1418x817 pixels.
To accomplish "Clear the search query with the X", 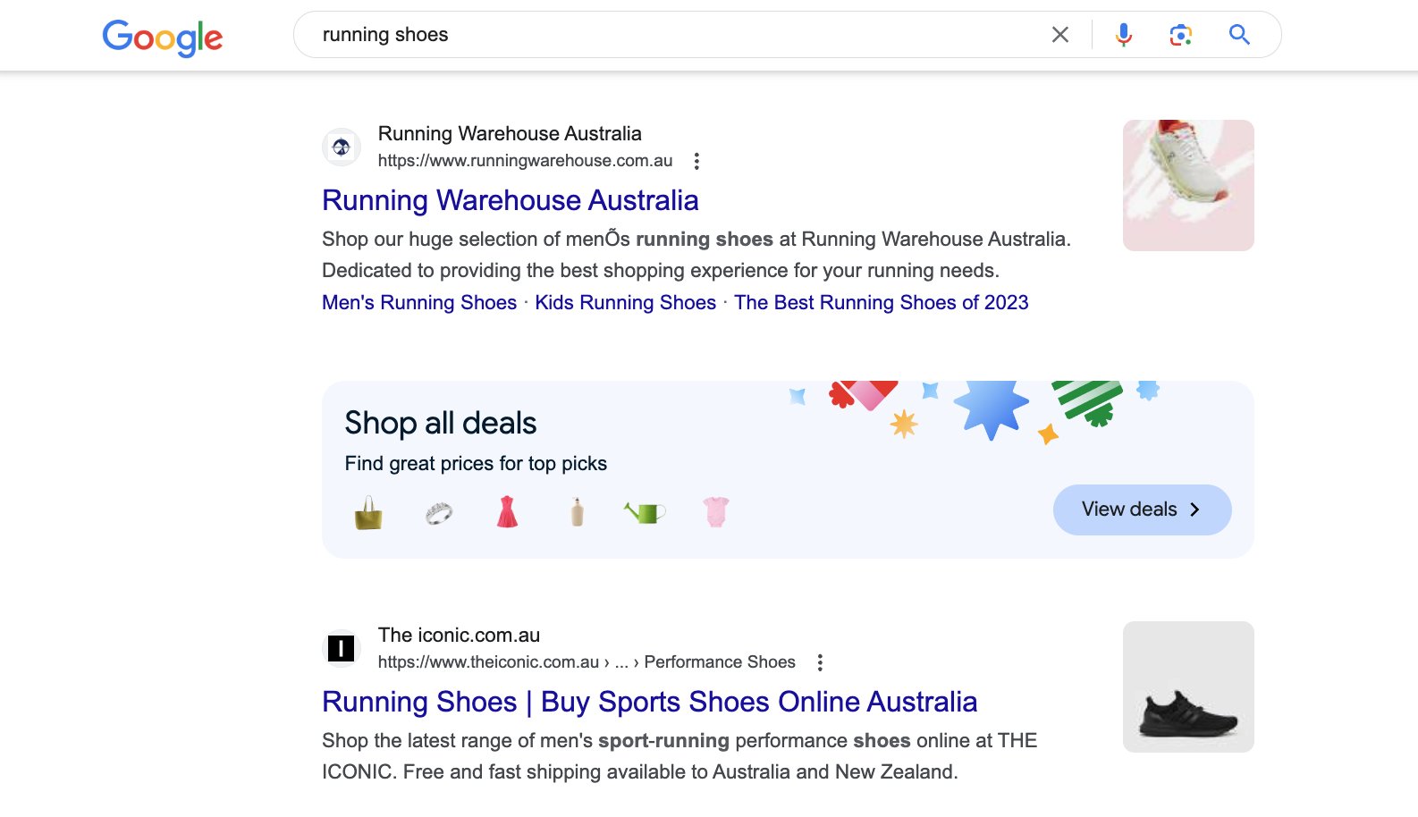I will (1059, 34).
